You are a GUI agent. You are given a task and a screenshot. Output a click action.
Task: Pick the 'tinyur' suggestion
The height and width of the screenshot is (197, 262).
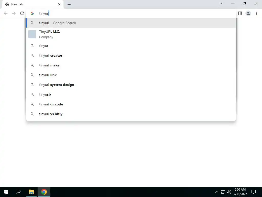click(x=131, y=46)
